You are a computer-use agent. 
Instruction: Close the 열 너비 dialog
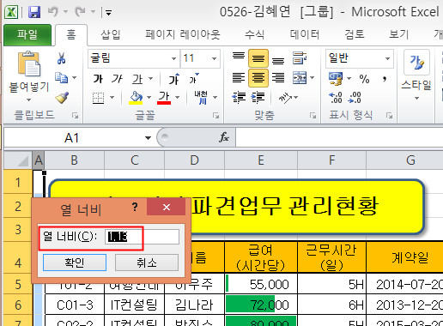[167, 207]
